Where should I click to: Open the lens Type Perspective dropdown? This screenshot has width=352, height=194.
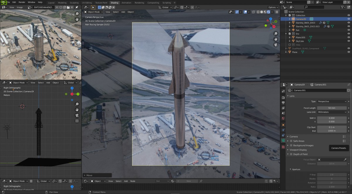point(332,101)
